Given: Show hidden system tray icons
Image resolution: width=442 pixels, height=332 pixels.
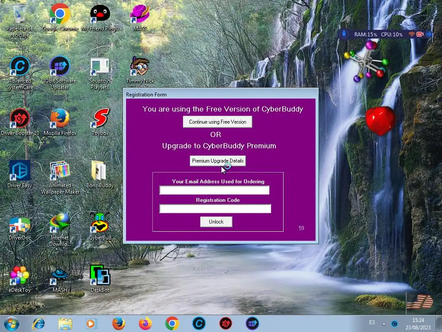Looking at the screenshot, I should click(x=384, y=324).
